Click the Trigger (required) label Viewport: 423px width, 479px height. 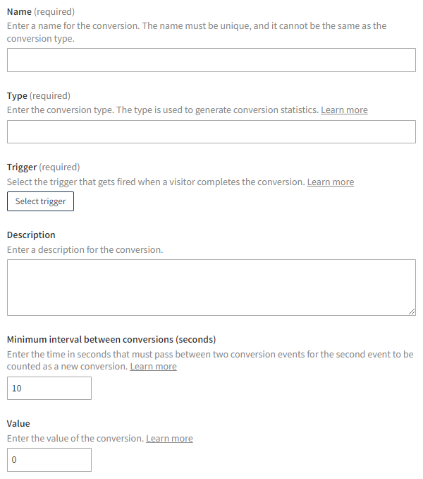click(44, 167)
